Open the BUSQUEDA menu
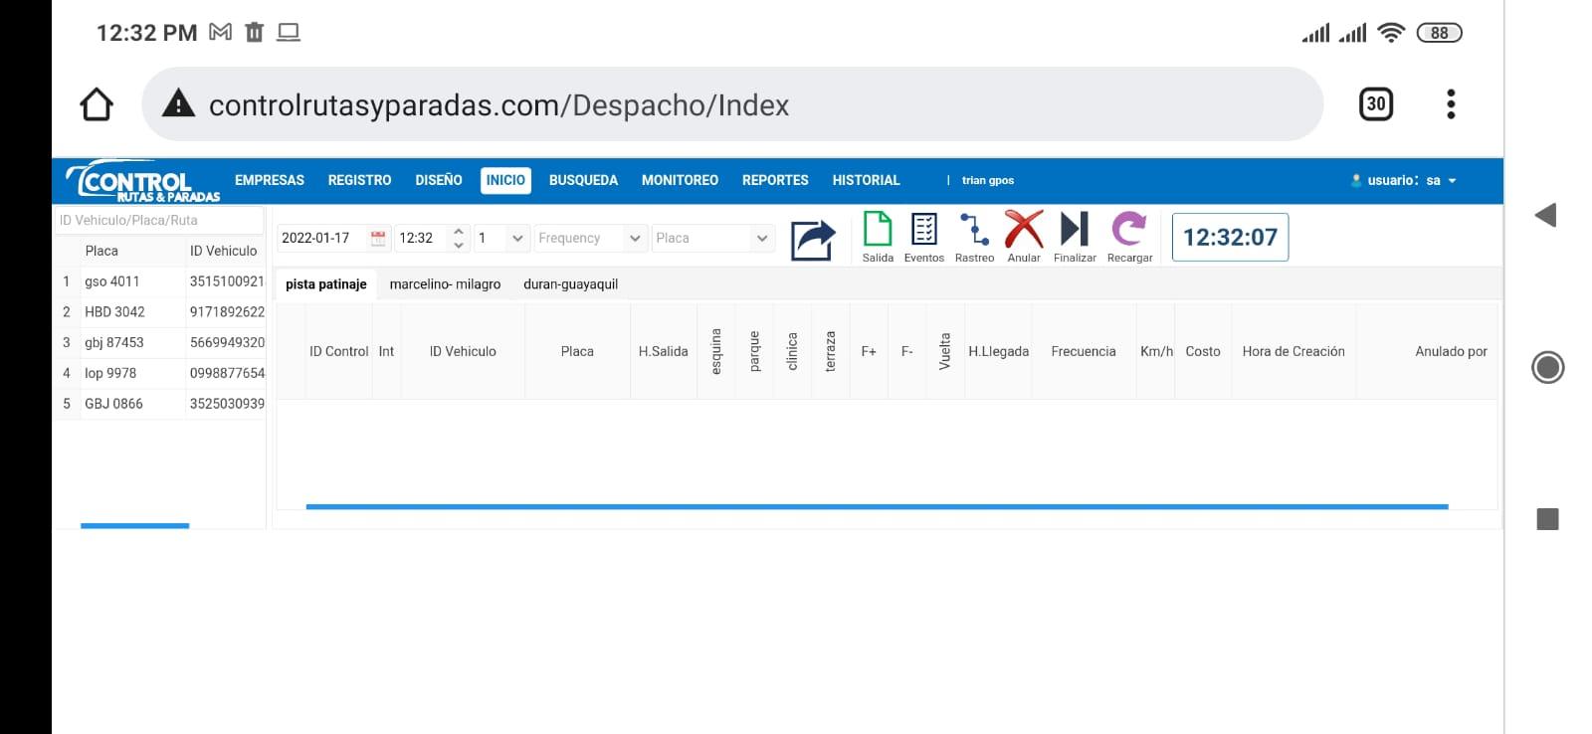Screen dimensions: 1592x734 583,180
